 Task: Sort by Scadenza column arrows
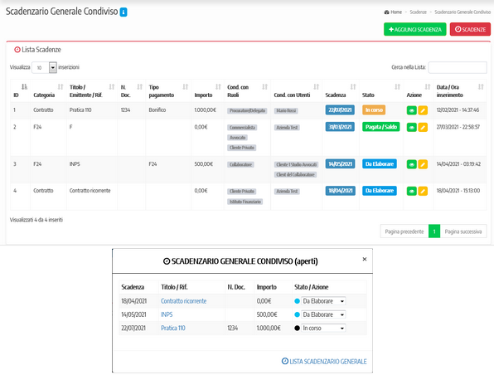[353, 87]
